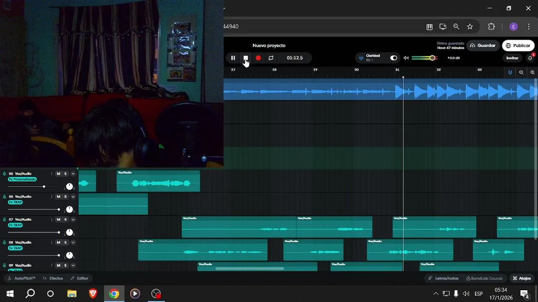
Task: Mute track 06 Voz/Audio
Action: tap(58, 197)
